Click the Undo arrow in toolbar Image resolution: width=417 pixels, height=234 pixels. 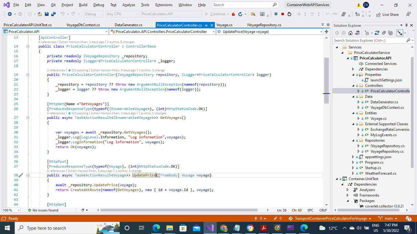62,14
